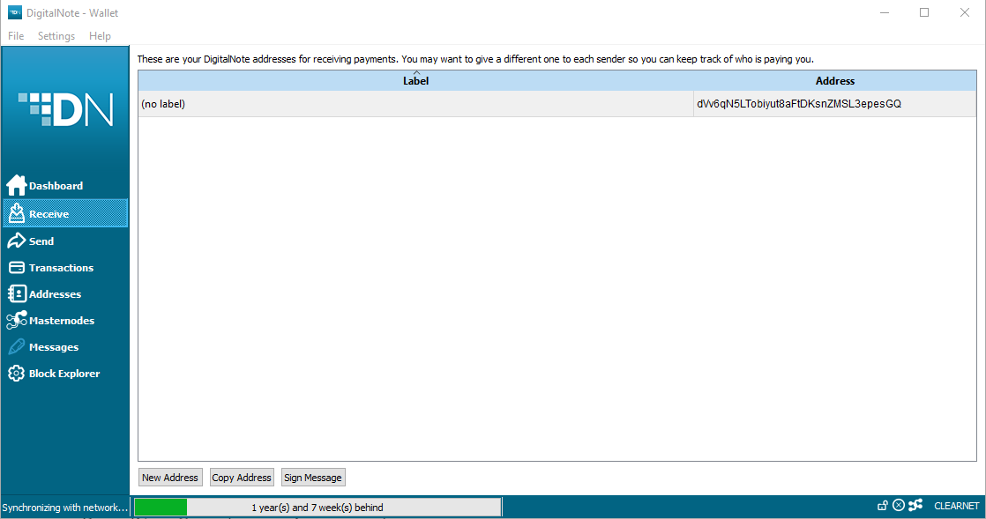Image resolution: width=986 pixels, height=519 pixels.
Task: Click the New Address button
Action: click(x=170, y=478)
